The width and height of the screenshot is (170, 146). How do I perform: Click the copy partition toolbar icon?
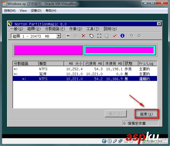[107, 36]
